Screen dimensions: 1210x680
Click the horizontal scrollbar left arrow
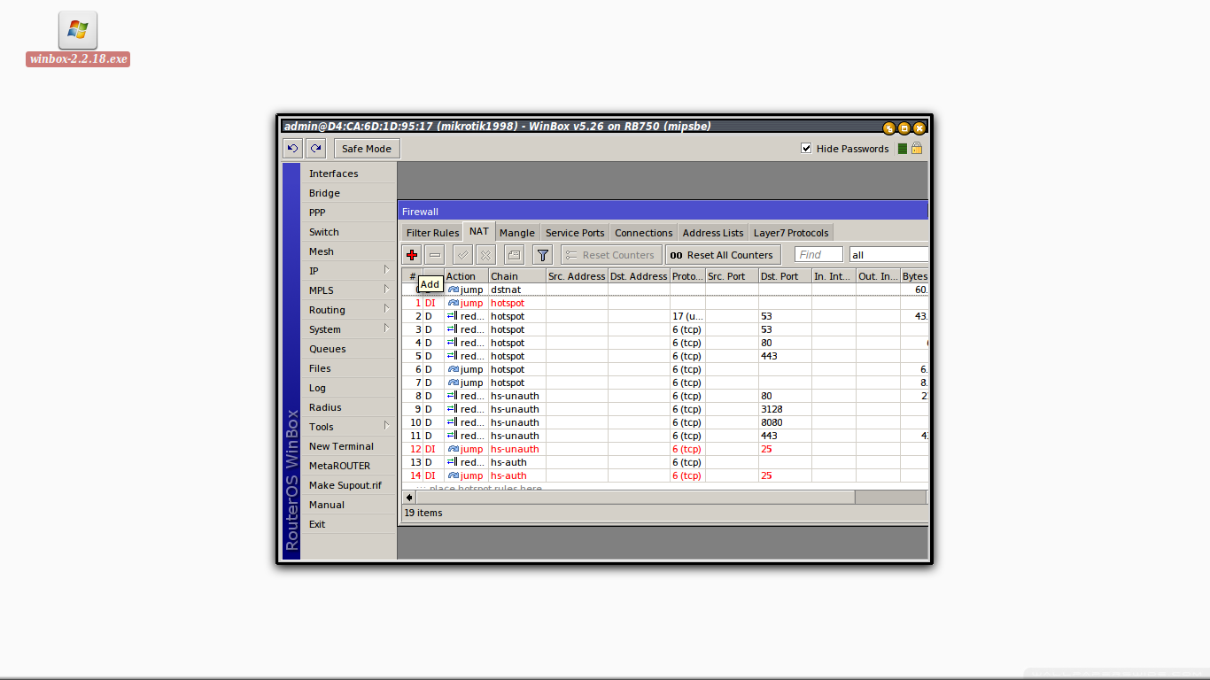point(409,498)
